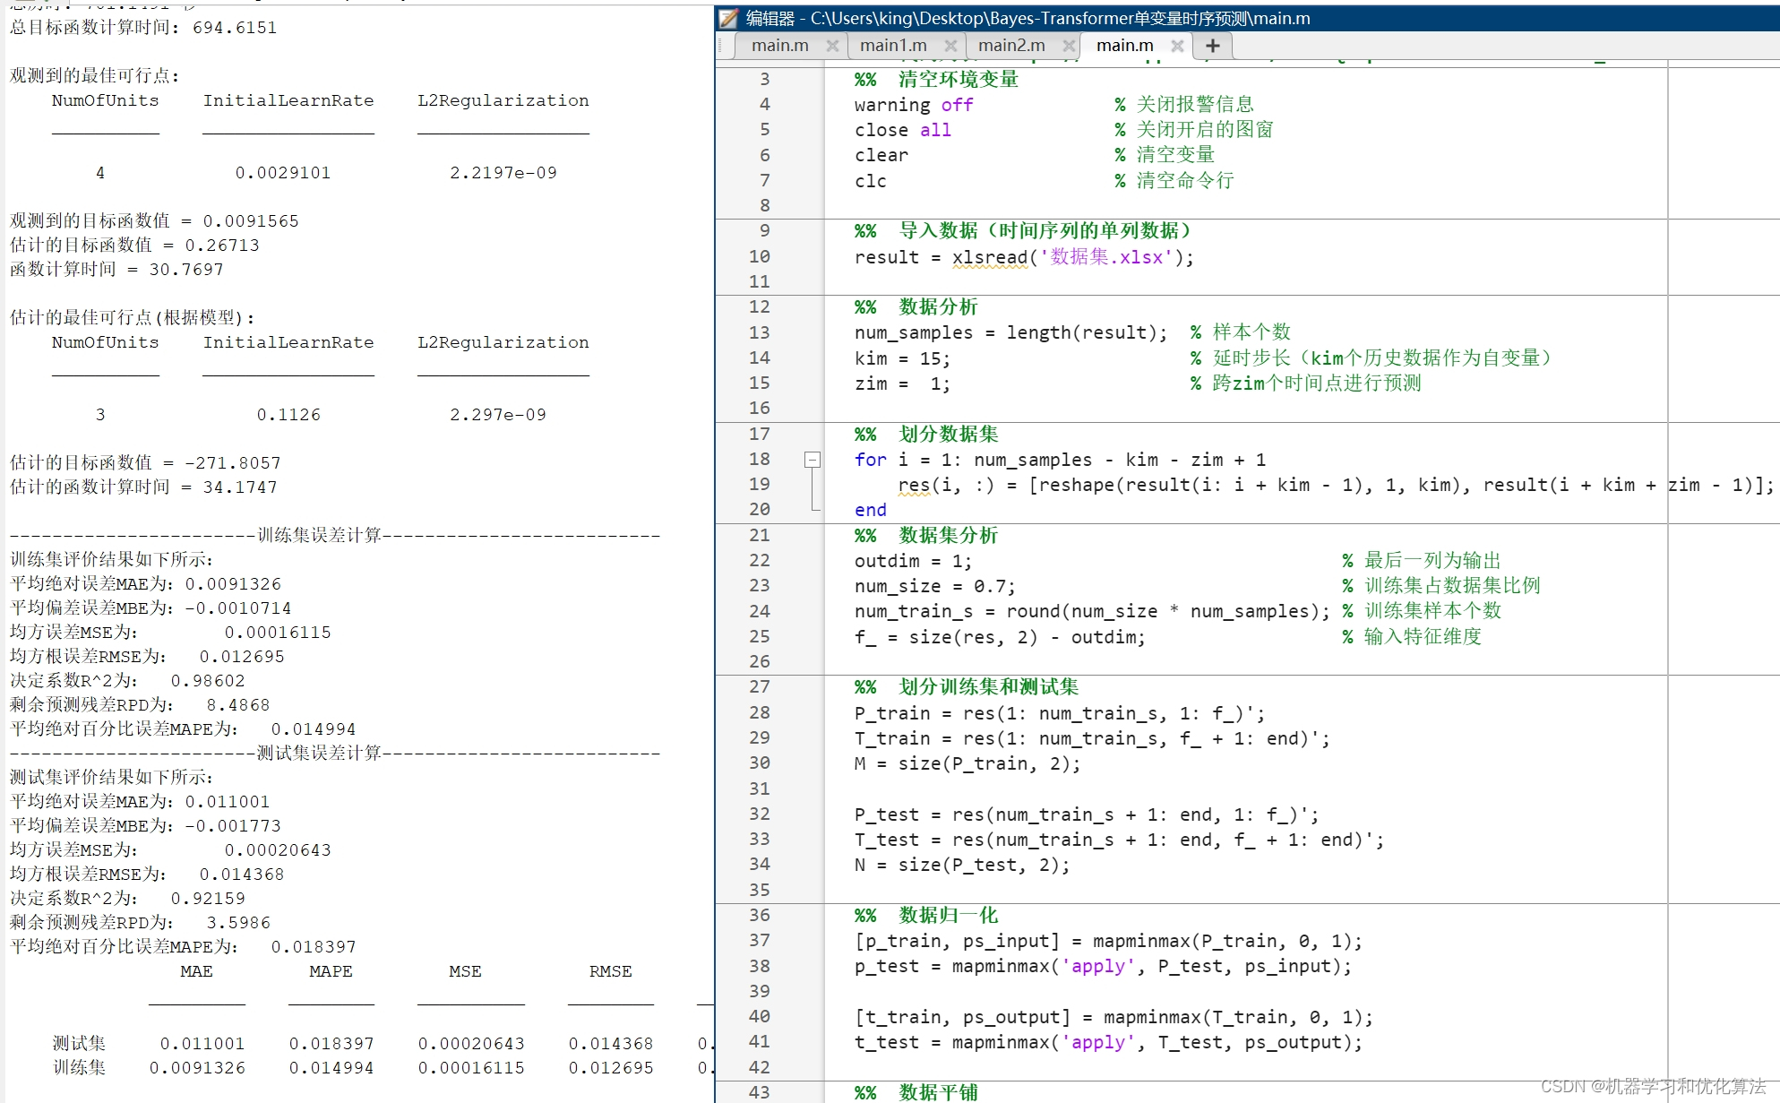Click the '数据分析' section heading
1780x1103 pixels.
click(938, 307)
